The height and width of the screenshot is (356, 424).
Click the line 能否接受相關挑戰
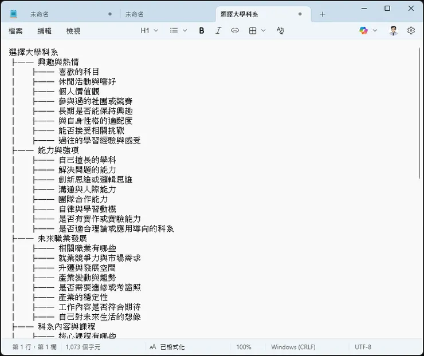[92, 130]
